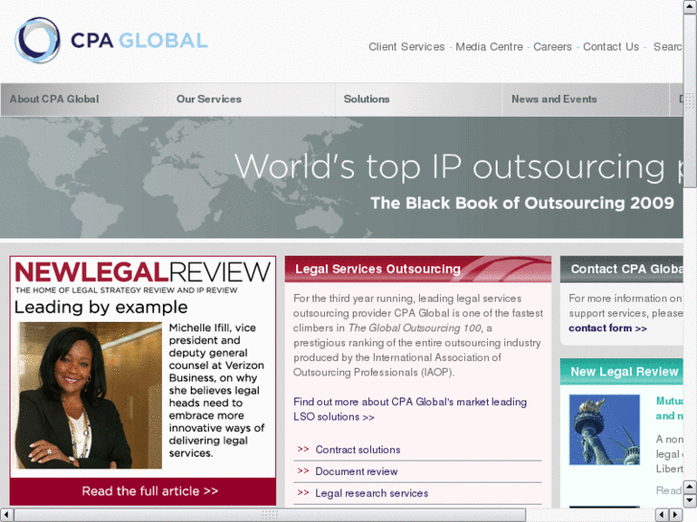Click The Black Book of Outsourcing 2009 text
This screenshot has height=522, width=697.
coord(523,203)
